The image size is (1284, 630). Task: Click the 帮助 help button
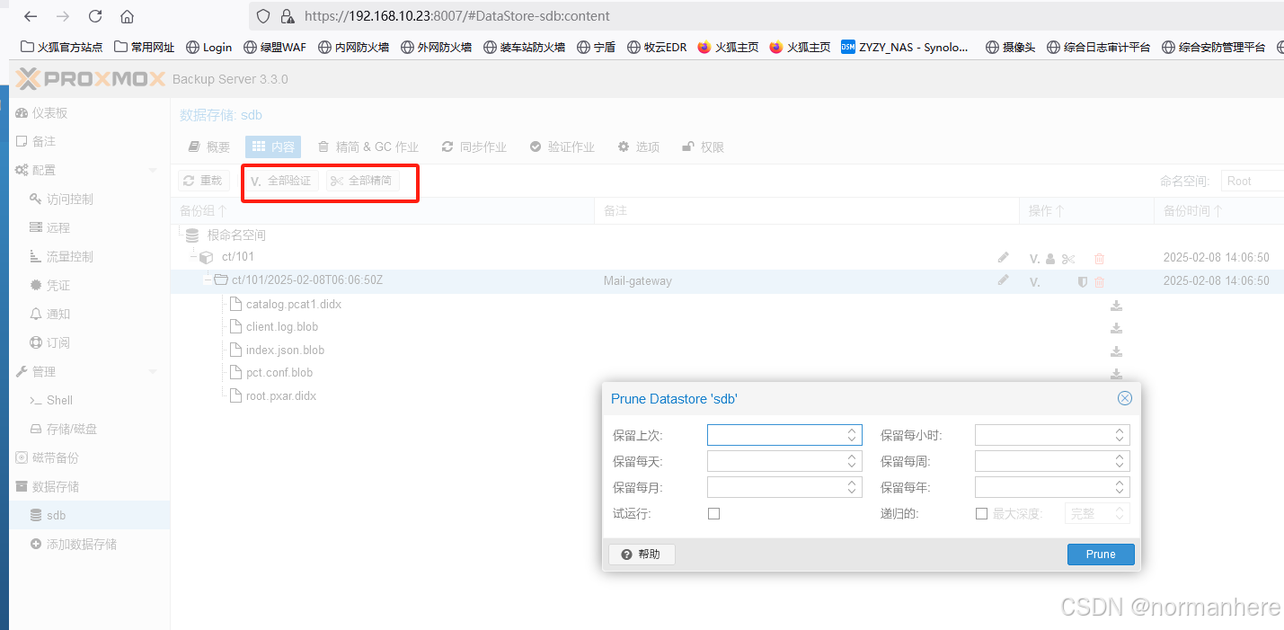pos(642,555)
